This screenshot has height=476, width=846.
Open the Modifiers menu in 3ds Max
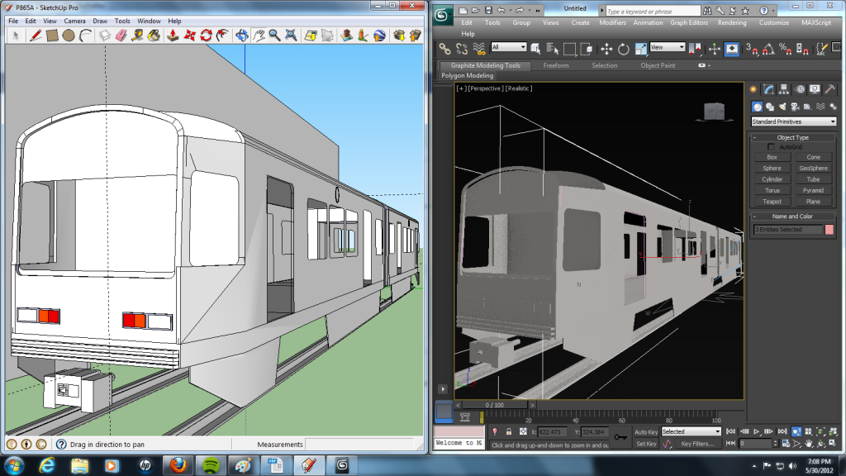(612, 22)
